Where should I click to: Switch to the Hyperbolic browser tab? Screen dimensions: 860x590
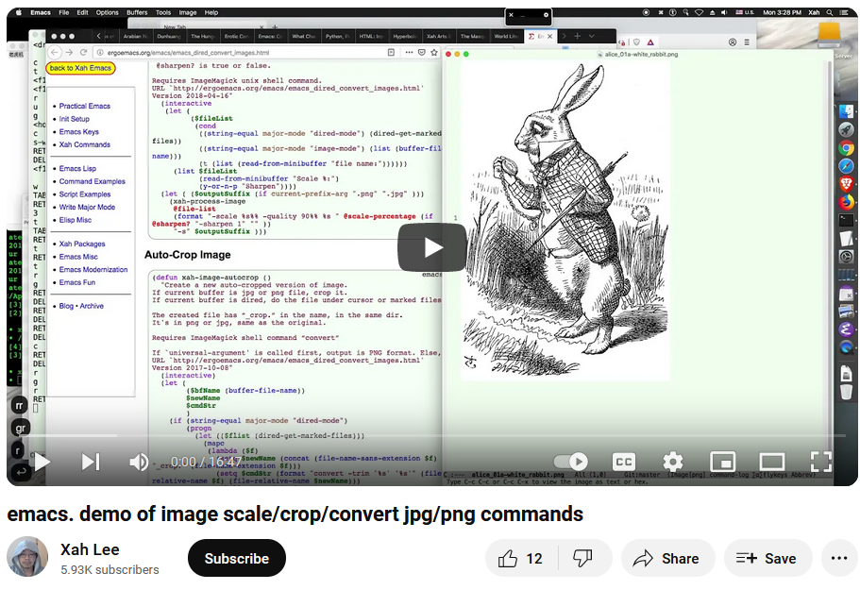405,36
